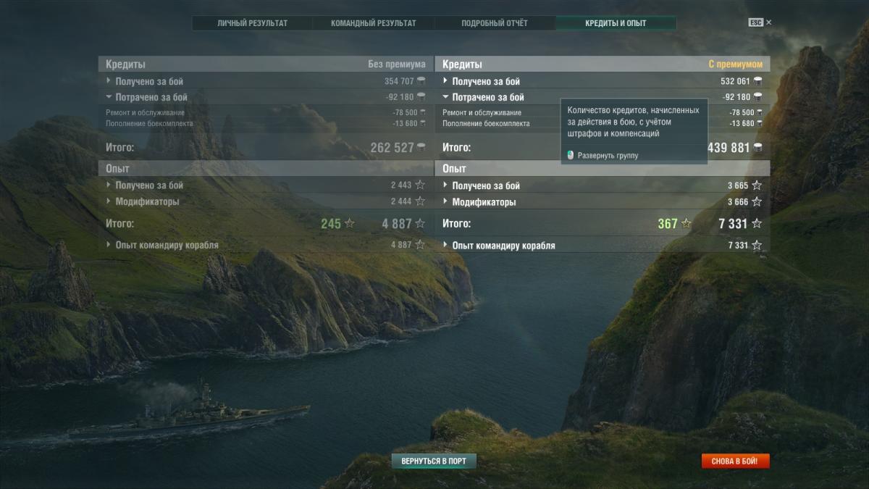Image resolution: width=869 pixels, height=489 pixels.
Task: Switch to the КОМАНДНЫЙ РЕЗУЛЬТАТ tab
Action: pos(373,23)
